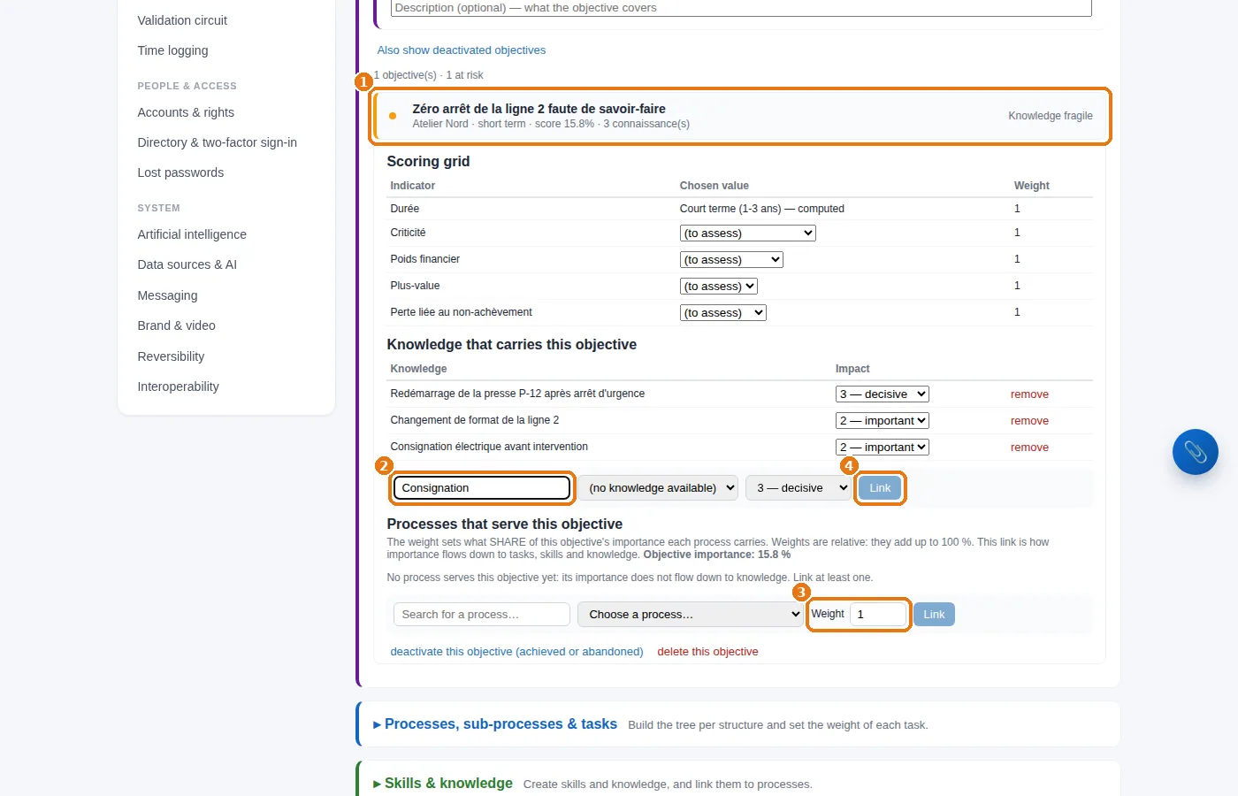Viewport: 1238px width, 796px height.
Task: Expand Skills & knowledge section
Action: pyautogui.click(x=443, y=784)
